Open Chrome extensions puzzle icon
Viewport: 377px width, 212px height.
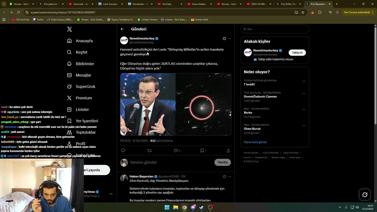point(320,12)
